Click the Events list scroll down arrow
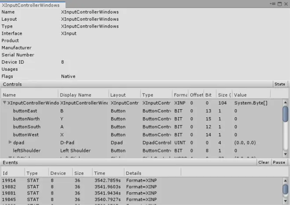This screenshot has height=205, width=290. coord(285,201)
